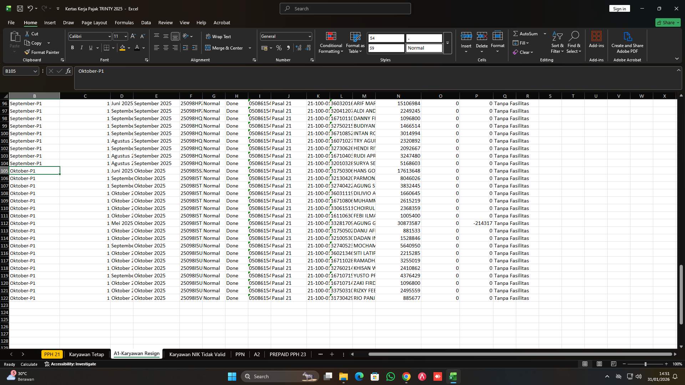This screenshot has width=685, height=385.
Task: Open the PPN sheet tab
Action: click(x=240, y=354)
